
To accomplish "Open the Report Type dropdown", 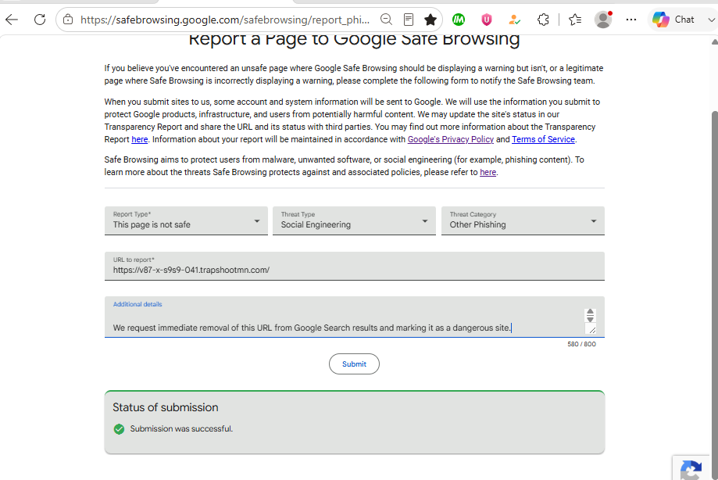I will click(x=186, y=220).
